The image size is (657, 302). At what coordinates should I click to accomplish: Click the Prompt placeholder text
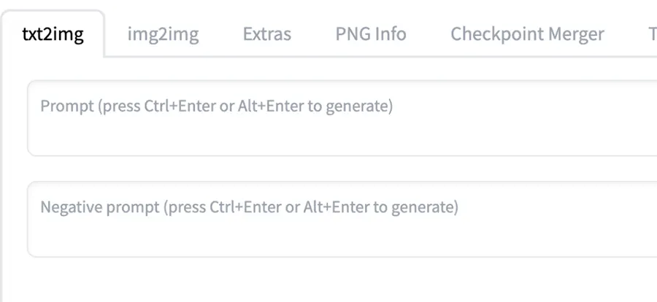[216, 107]
